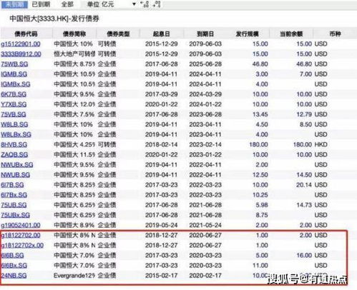Screen dimensions: 357x290
Task: Switch to the 已到期 tab
Action: (x=41, y=4)
